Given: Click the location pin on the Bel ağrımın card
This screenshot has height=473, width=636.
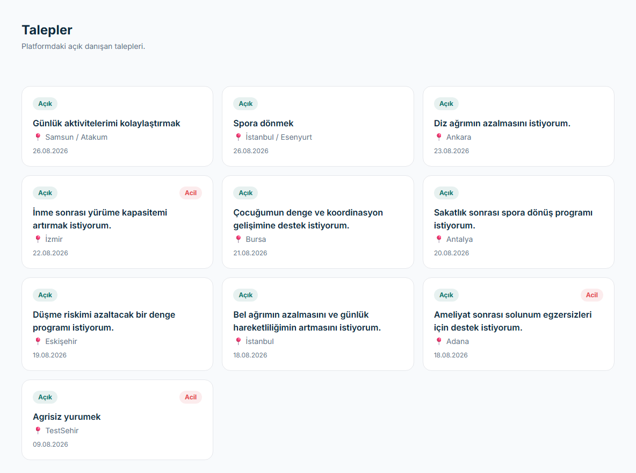Looking at the screenshot, I should [x=238, y=341].
